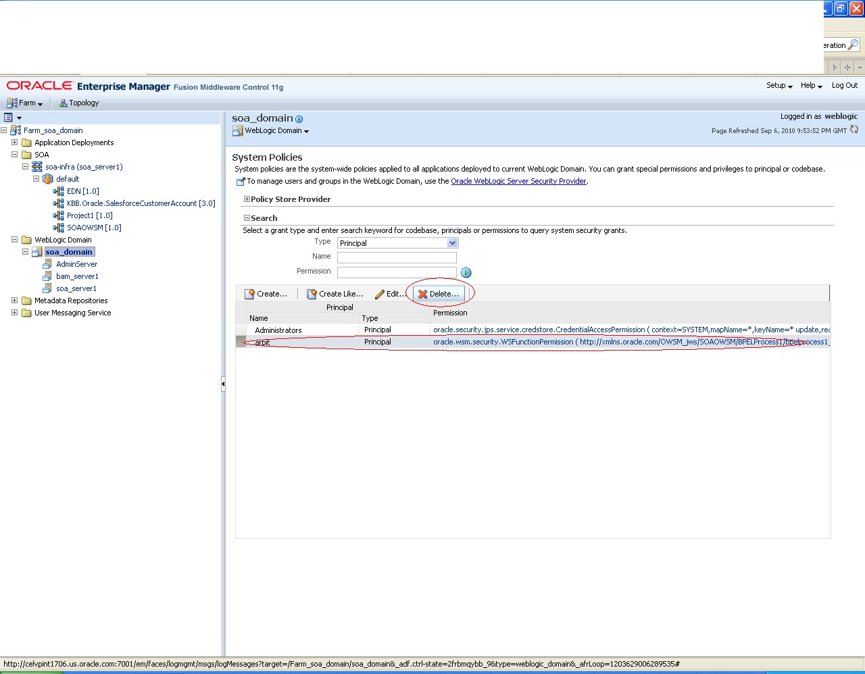Click the Application Deployments folder icon

[27, 142]
